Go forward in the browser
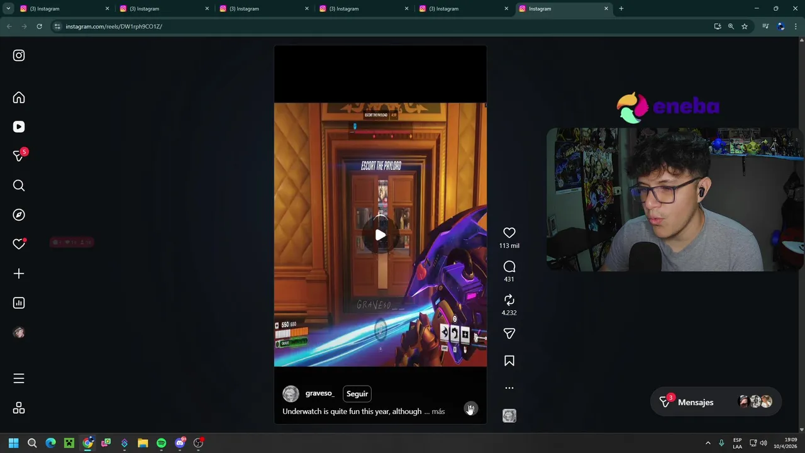Image resolution: width=805 pixels, height=453 pixels. click(x=24, y=26)
